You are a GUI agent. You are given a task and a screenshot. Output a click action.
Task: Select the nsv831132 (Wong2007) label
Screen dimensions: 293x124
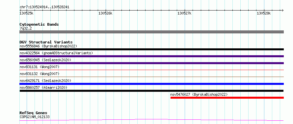coord(40,74)
